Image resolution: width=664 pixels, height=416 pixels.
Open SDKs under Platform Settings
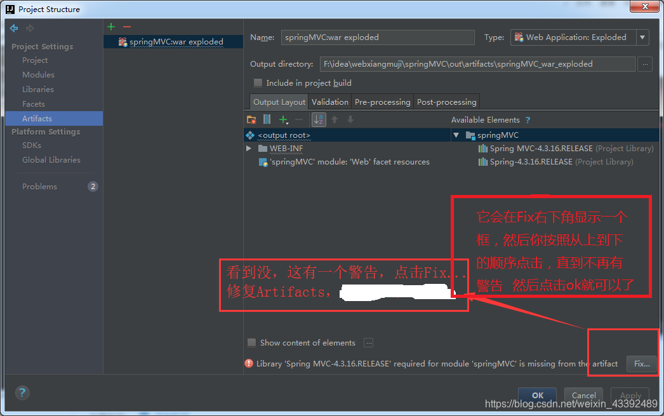(32, 145)
